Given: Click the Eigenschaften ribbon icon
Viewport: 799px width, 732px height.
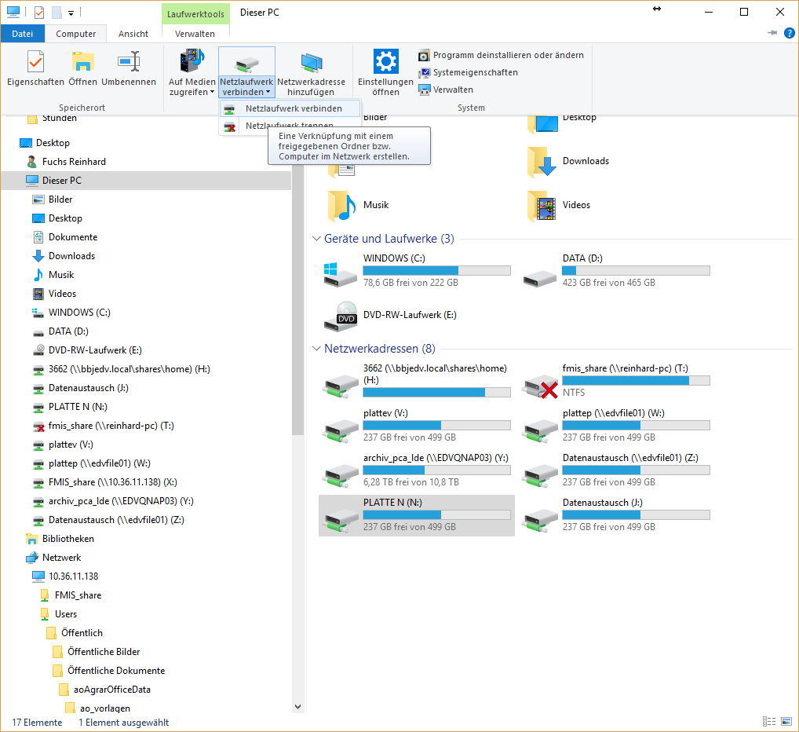Looking at the screenshot, I should 35,62.
